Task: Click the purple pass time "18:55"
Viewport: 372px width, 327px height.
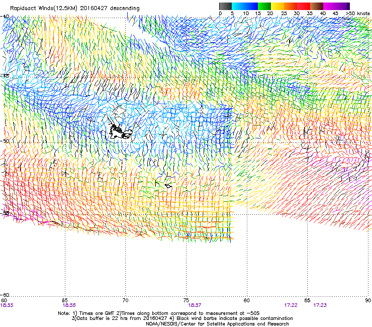Action: [x=7, y=305]
